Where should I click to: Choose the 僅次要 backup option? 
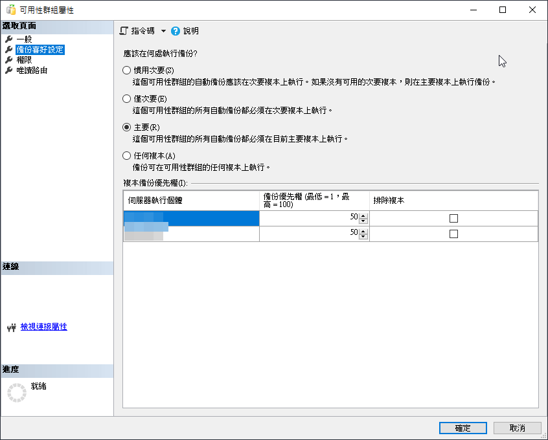tap(127, 99)
